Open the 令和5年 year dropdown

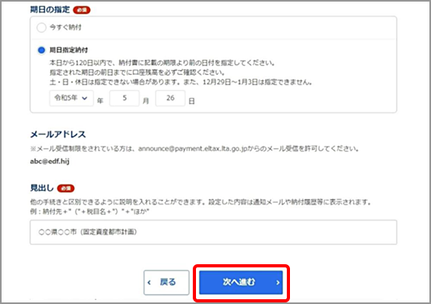tap(72, 98)
